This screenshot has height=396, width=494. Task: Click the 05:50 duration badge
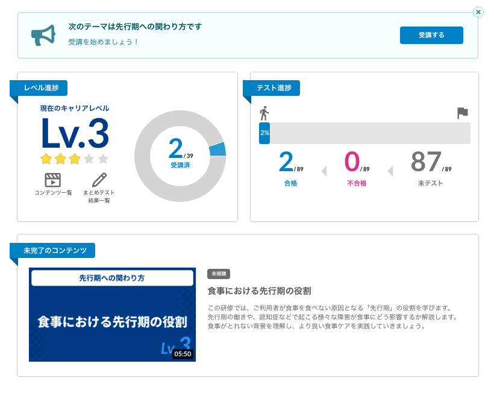183,354
